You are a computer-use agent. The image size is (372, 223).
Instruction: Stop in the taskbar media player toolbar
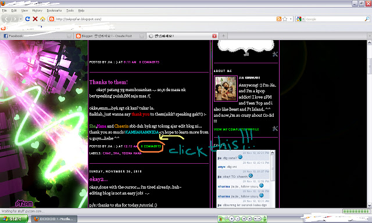pyautogui.click(x=238, y=219)
